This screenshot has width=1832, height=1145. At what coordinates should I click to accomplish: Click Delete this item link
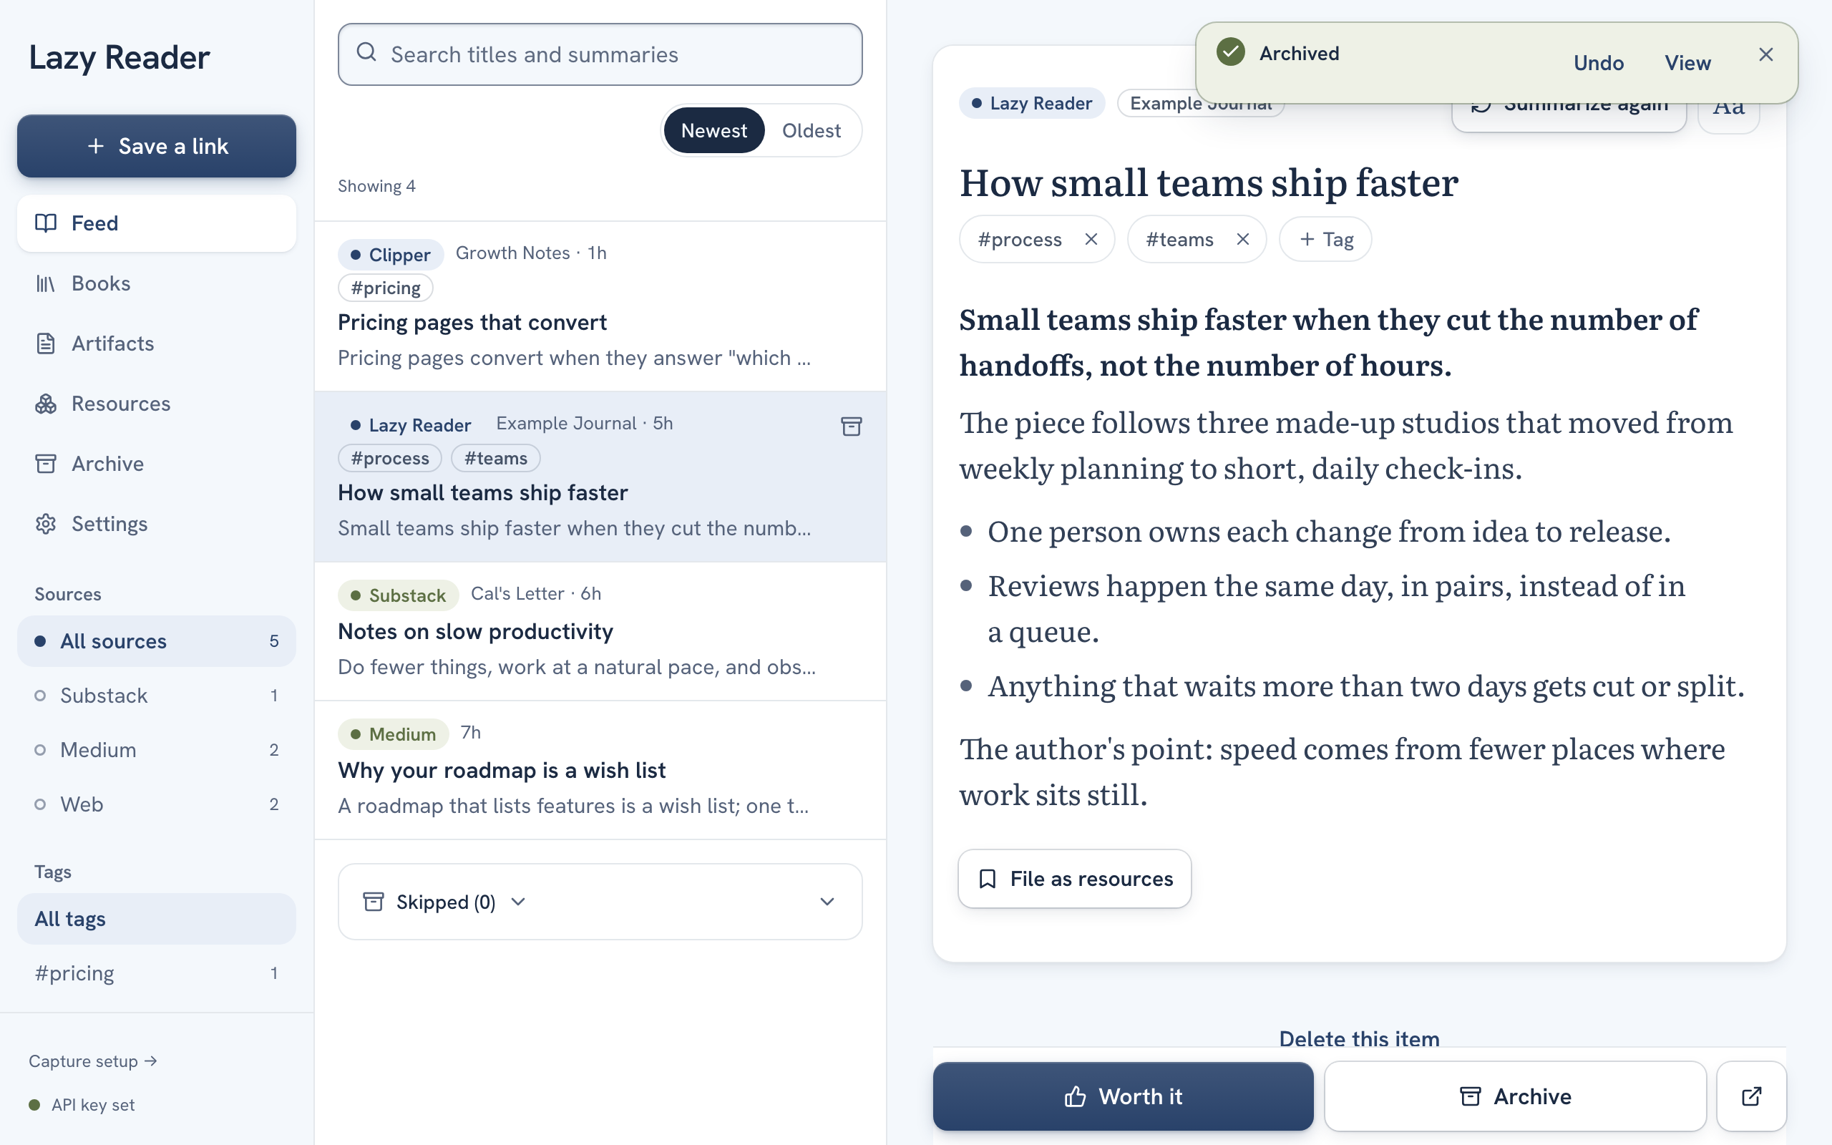click(1359, 1038)
